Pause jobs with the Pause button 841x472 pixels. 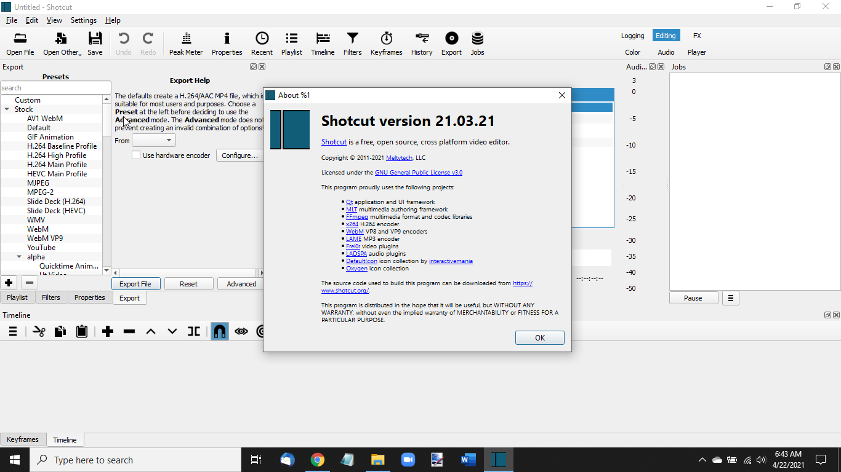coord(693,298)
